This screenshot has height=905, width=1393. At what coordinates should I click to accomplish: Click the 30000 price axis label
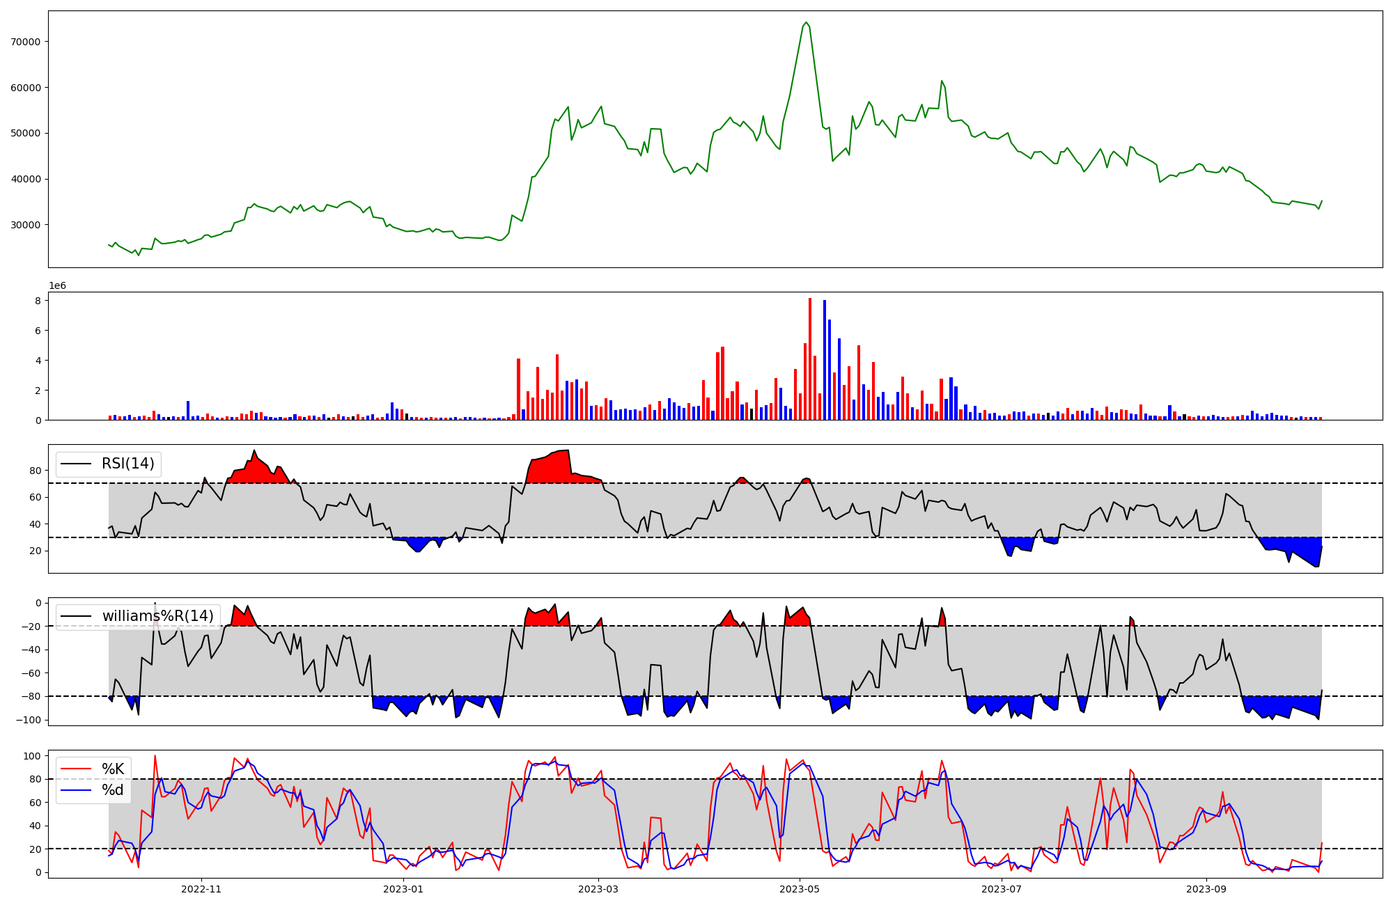coord(26,225)
